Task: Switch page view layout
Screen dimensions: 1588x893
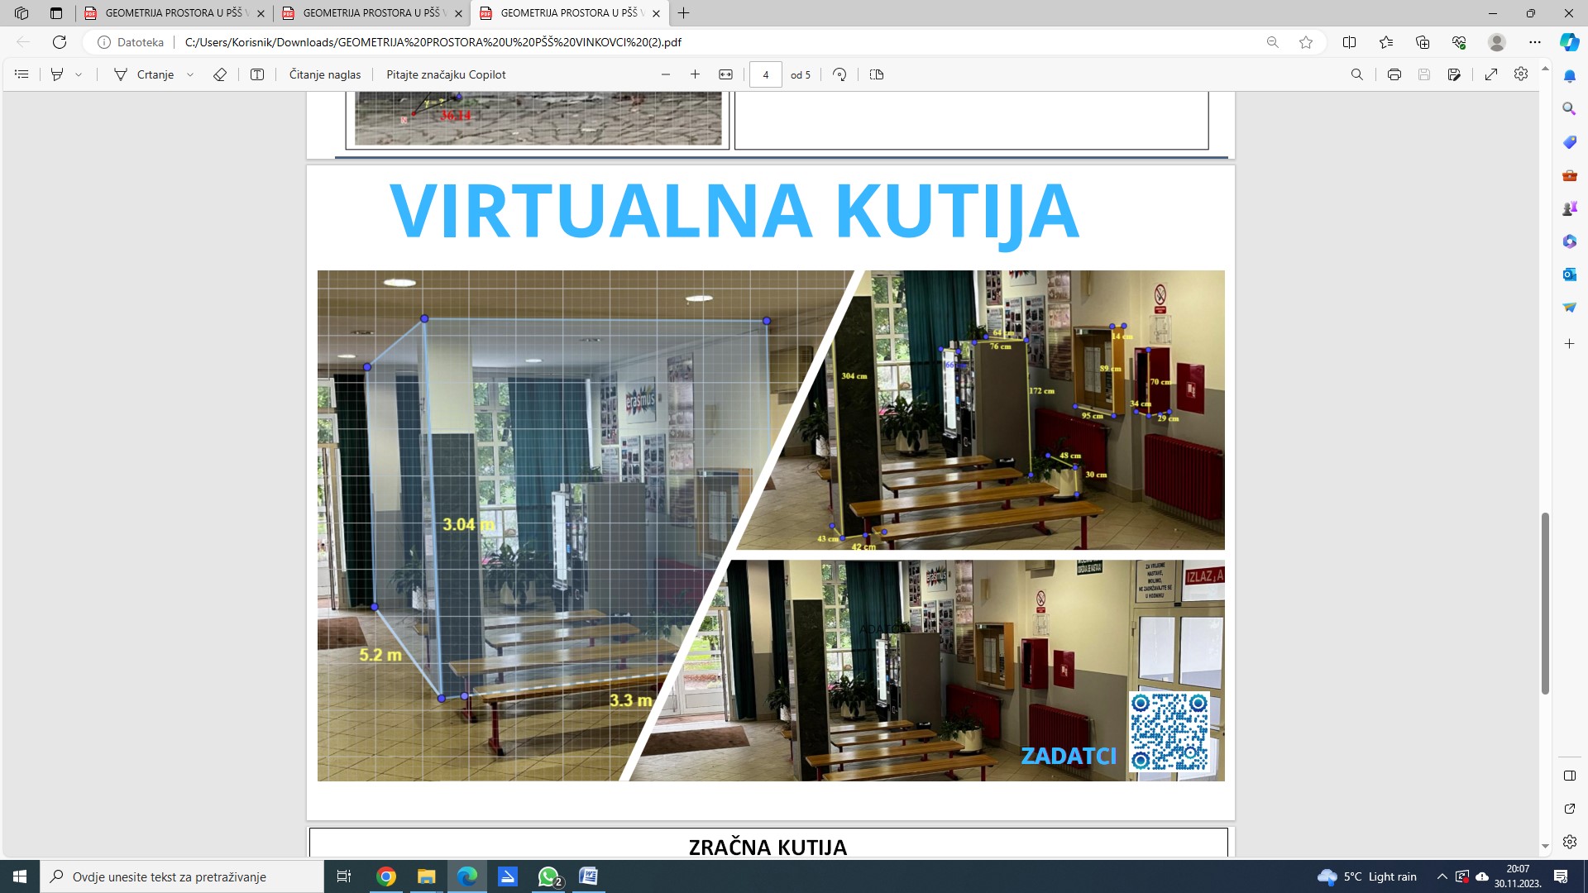Action: [877, 74]
